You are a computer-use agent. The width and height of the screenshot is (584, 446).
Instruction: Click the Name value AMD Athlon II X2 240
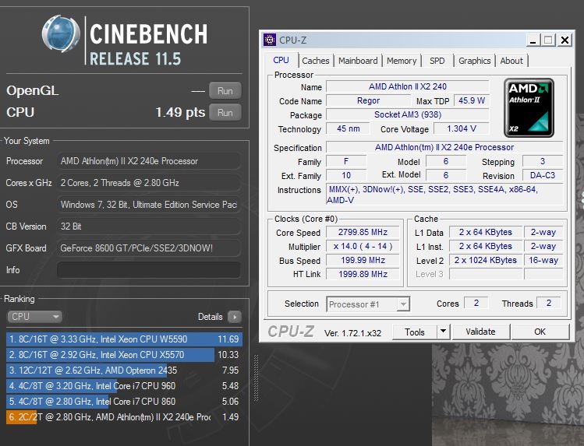point(408,86)
